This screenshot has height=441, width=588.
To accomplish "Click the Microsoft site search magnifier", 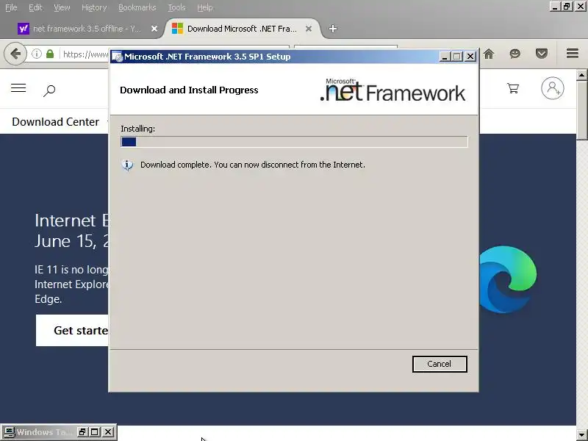I will 49,90.
